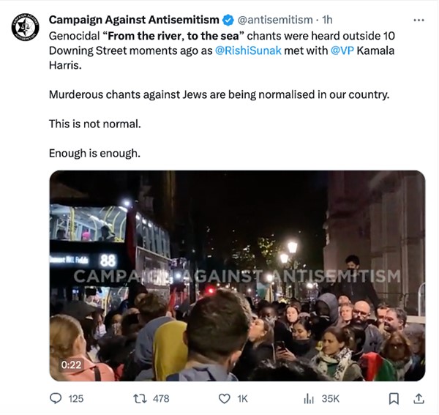Click the 1K likes count
This screenshot has width=439, height=415.
[x=243, y=399]
